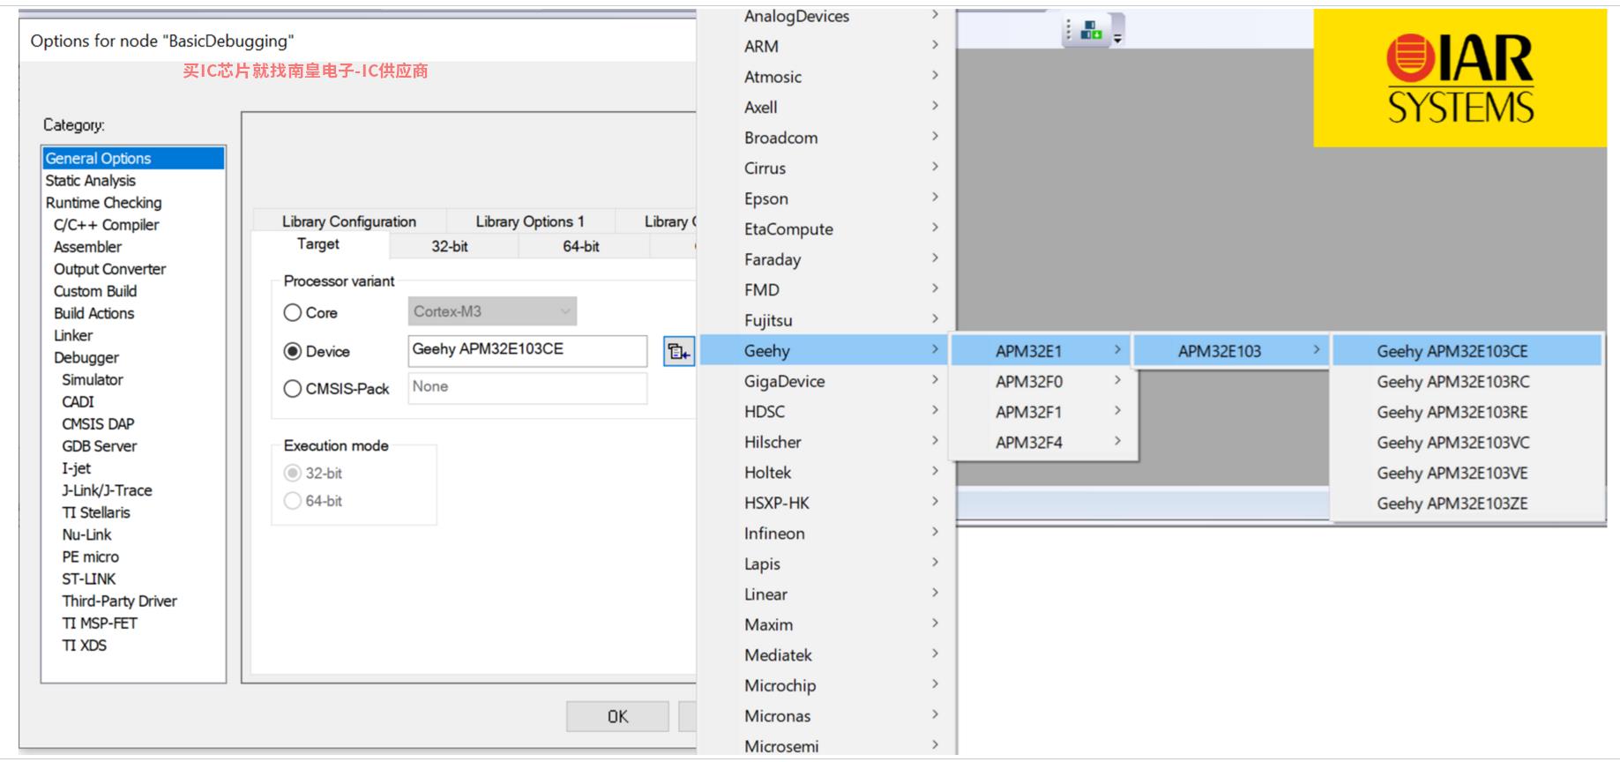Expand HDSC vendor submenu
This screenshot has height=762, width=1620.
[x=825, y=412]
